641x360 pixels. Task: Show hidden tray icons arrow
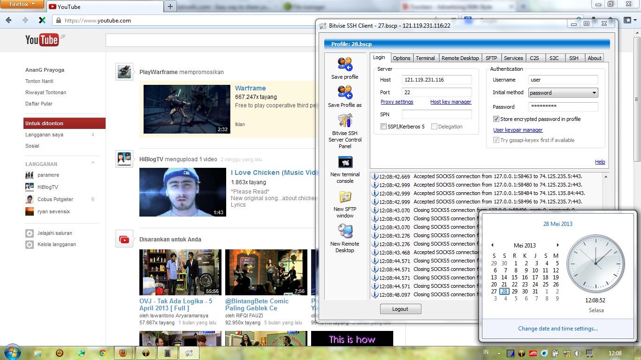pos(499,353)
